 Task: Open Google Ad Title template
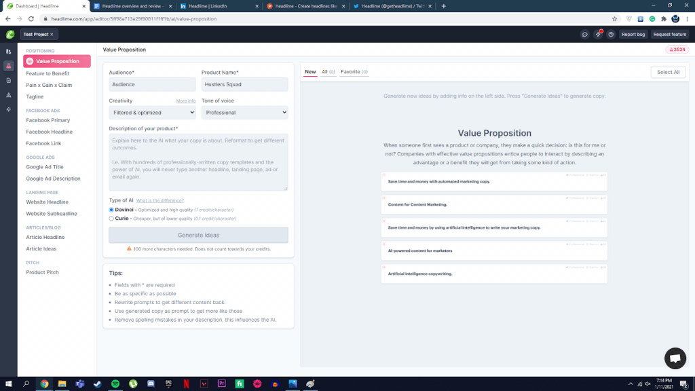[x=45, y=167]
